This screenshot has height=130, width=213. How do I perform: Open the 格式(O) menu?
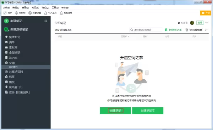point(45,7)
